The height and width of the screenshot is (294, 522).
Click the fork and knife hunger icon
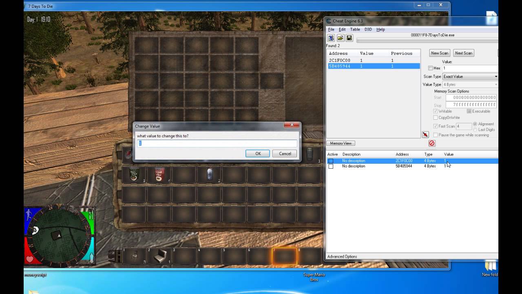tap(91, 214)
